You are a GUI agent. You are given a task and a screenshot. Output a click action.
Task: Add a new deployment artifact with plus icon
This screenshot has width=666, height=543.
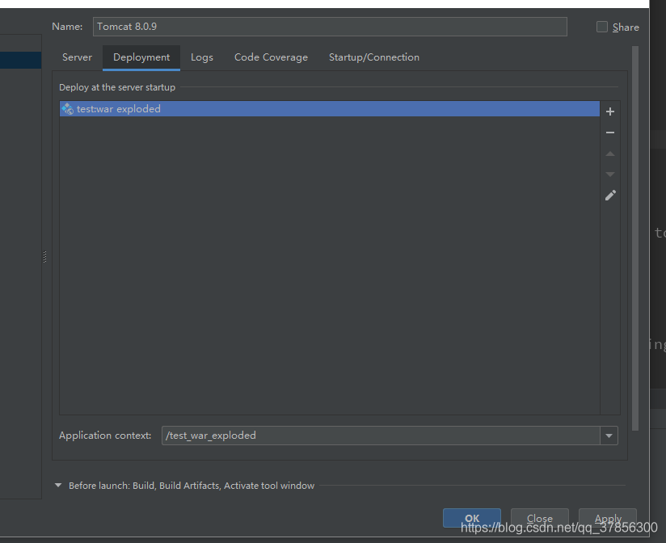tap(610, 112)
